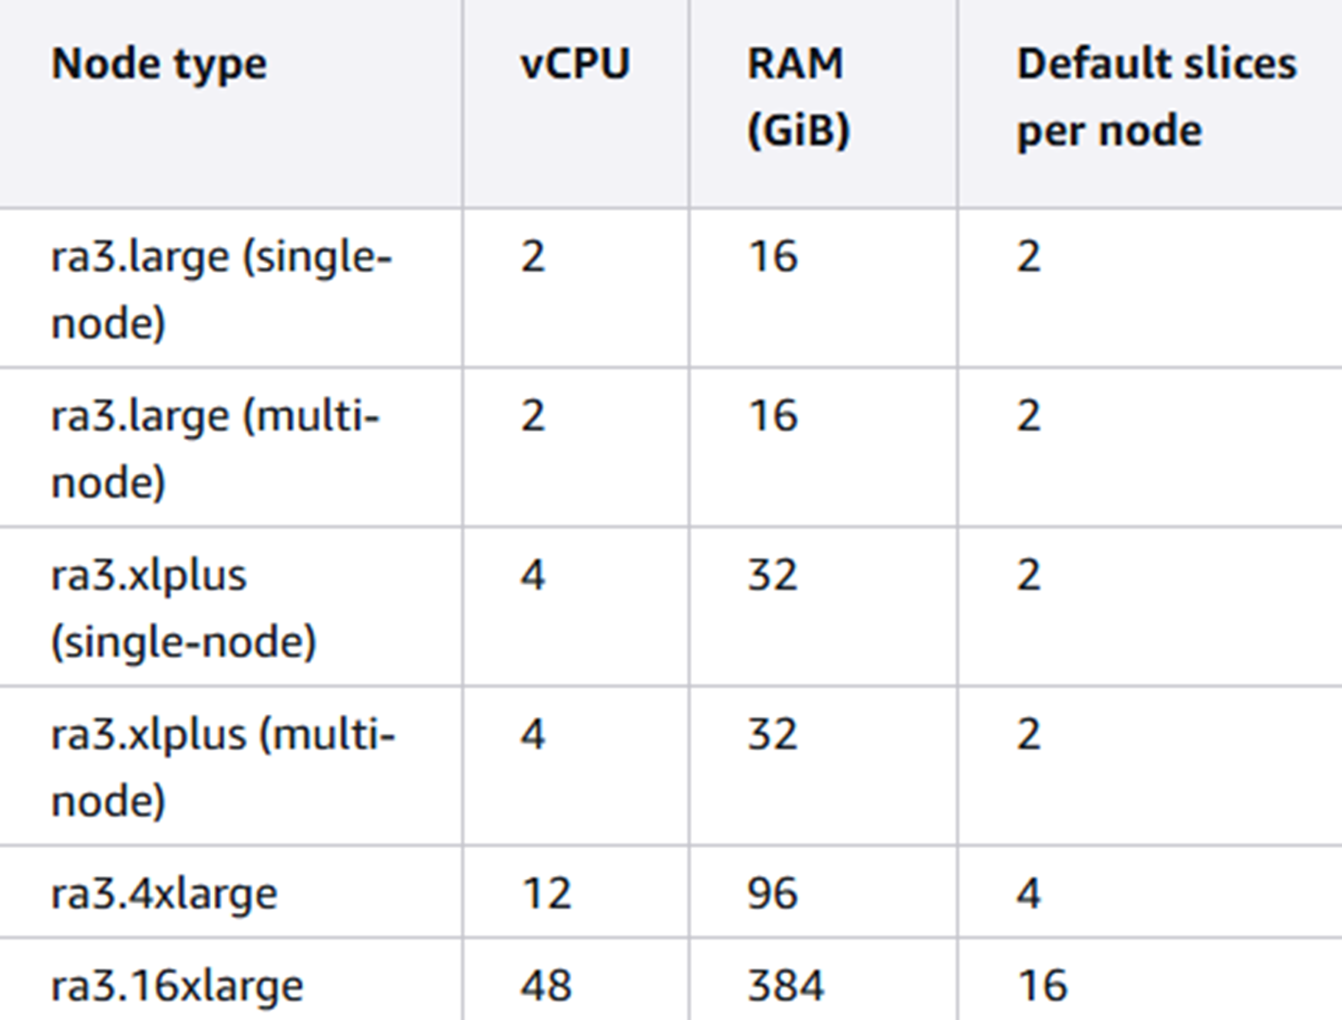Click vCPU value 4 in ra3.xlplus single-node row
The height and width of the screenshot is (1020, 1342).
(533, 575)
